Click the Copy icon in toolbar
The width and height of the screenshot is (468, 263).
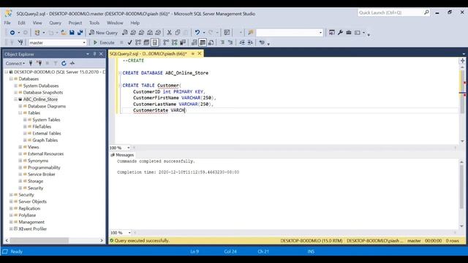(x=178, y=33)
